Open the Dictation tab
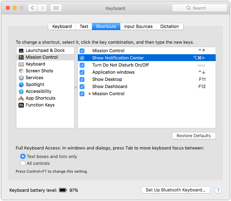The height and width of the screenshot is (201, 231). pyautogui.click(x=169, y=26)
